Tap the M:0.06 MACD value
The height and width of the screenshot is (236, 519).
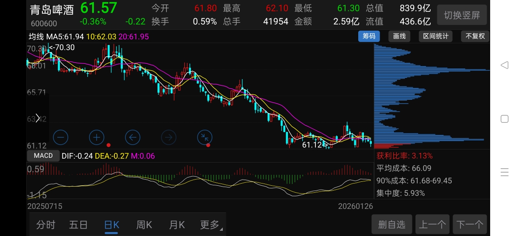click(x=143, y=156)
